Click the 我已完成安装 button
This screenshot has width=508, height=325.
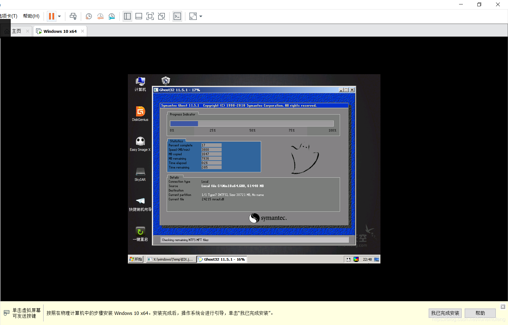pos(445,313)
